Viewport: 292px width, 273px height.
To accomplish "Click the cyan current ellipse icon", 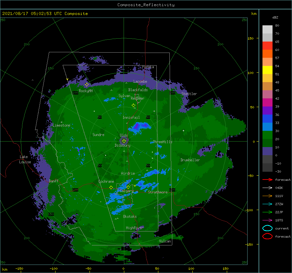I will pos(267,228).
